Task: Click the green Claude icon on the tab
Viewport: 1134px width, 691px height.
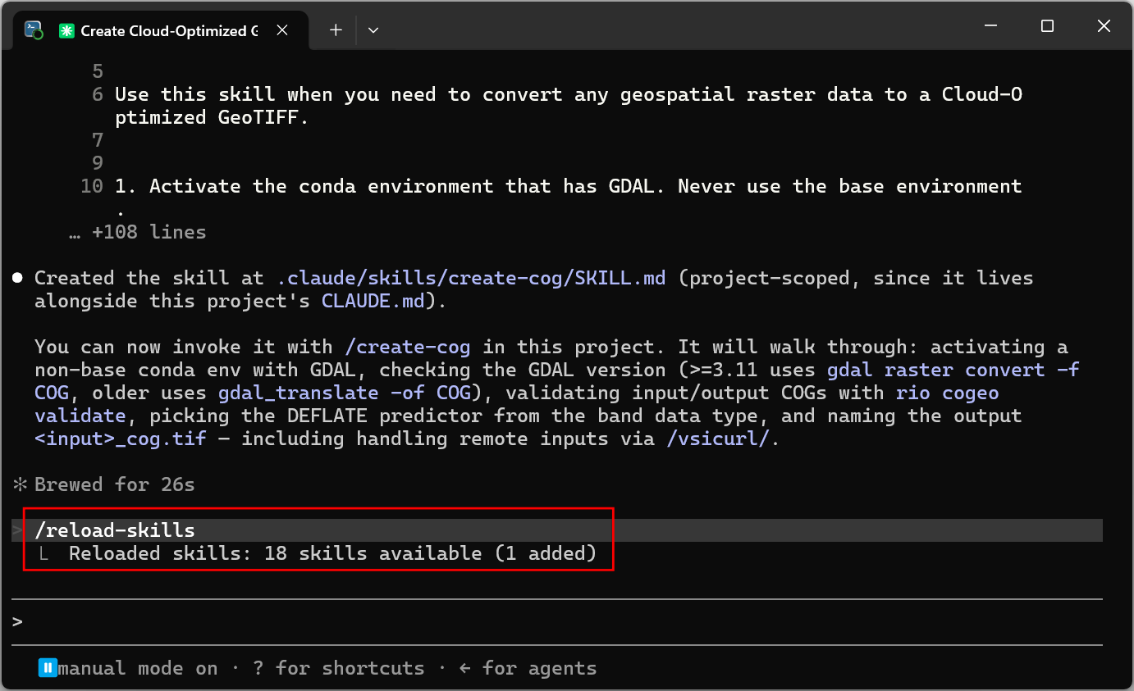Action: click(66, 30)
